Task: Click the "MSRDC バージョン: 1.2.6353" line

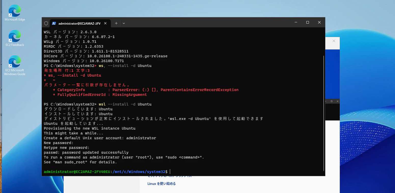Action: click(74, 46)
